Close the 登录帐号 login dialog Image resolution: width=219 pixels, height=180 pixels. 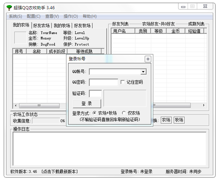[x=148, y=59]
